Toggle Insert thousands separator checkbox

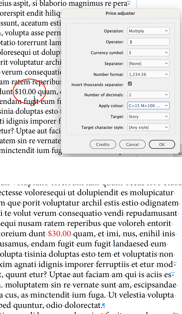coord(130,84)
